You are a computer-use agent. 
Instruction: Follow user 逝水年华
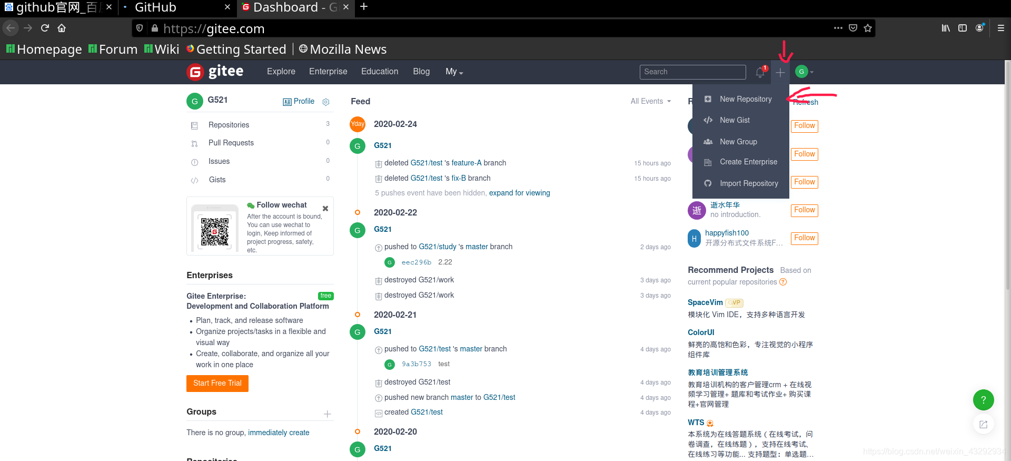pos(805,210)
